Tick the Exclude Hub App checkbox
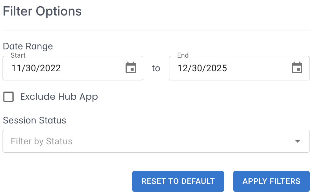This screenshot has height=195, width=313. pos(9,97)
